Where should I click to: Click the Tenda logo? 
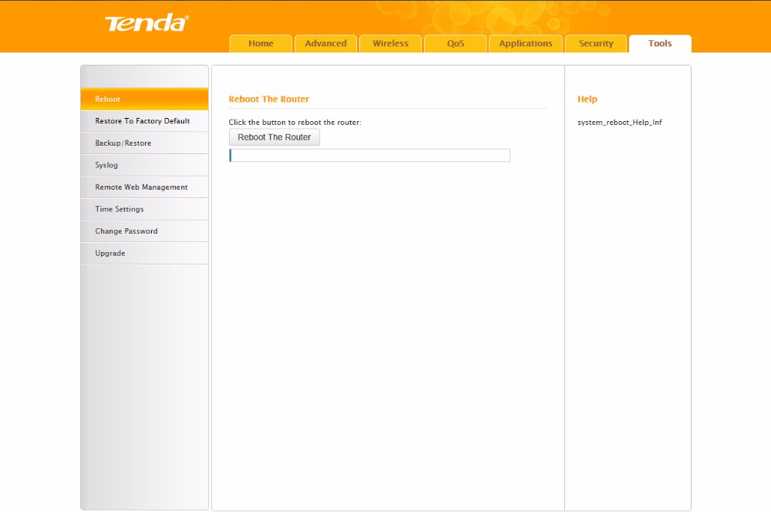tap(146, 23)
